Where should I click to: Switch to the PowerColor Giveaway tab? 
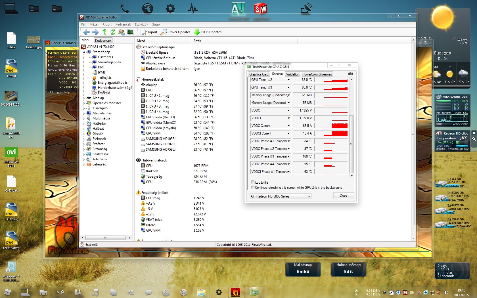pos(317,74)
